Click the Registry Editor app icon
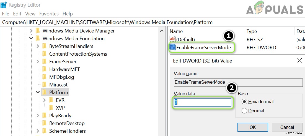The height and width of the screenshot is (136, 305). click(x=4, y=5)
